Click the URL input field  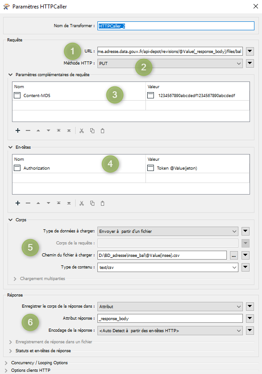(x=170, y=51)
